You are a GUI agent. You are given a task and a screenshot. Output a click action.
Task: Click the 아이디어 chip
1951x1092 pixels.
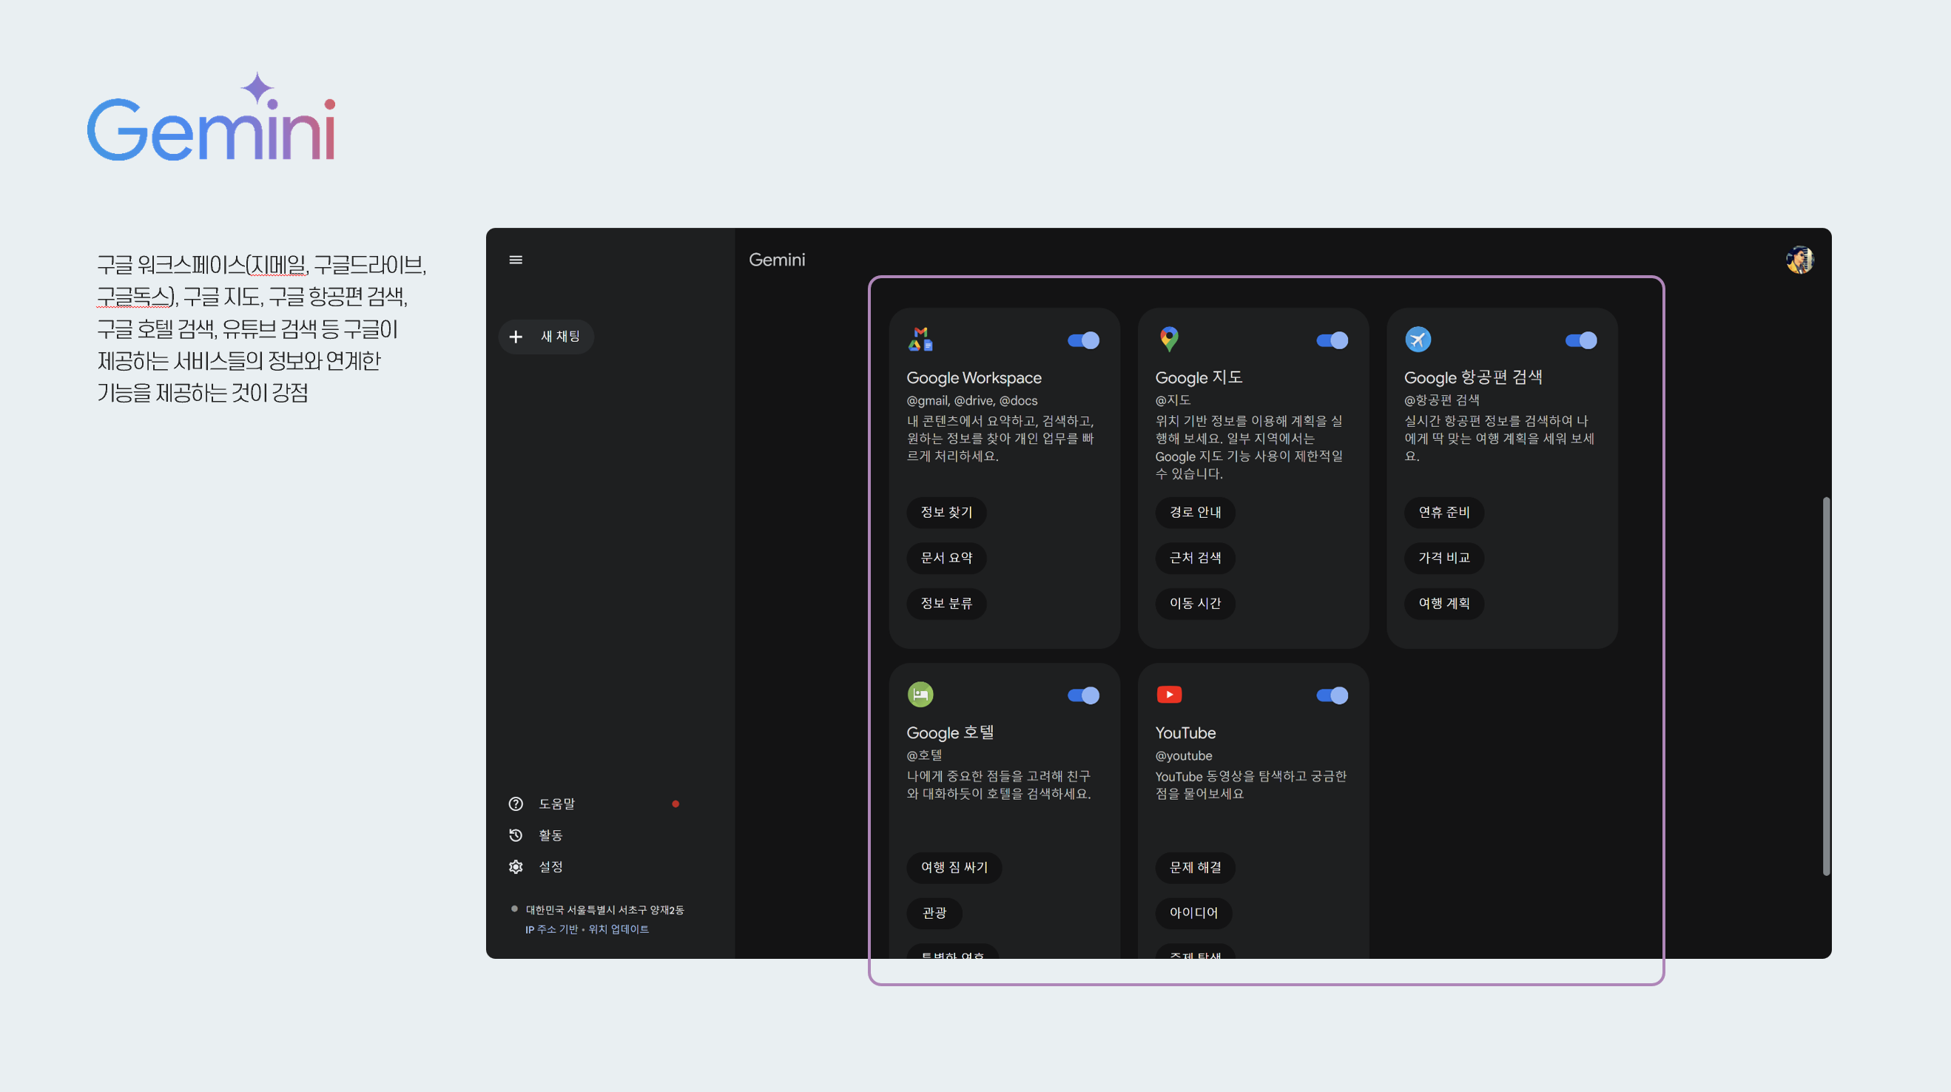(x=1193, y=912)
